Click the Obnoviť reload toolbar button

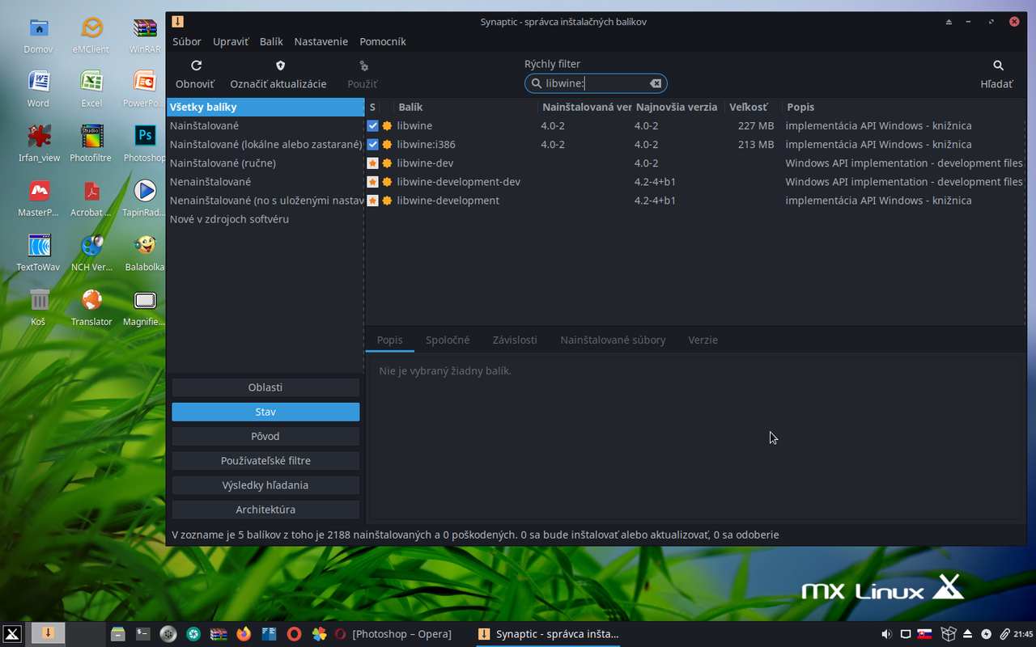[195, 74]
